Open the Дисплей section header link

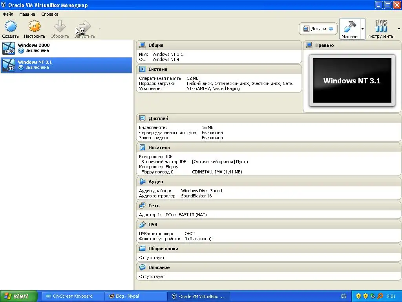click(x=158, y=118)
